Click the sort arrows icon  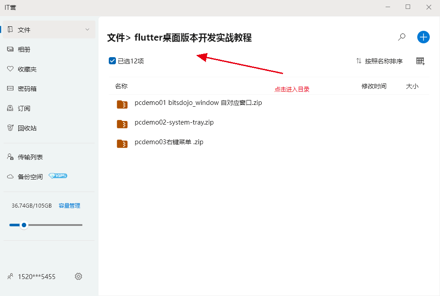(x=358, y=61)
